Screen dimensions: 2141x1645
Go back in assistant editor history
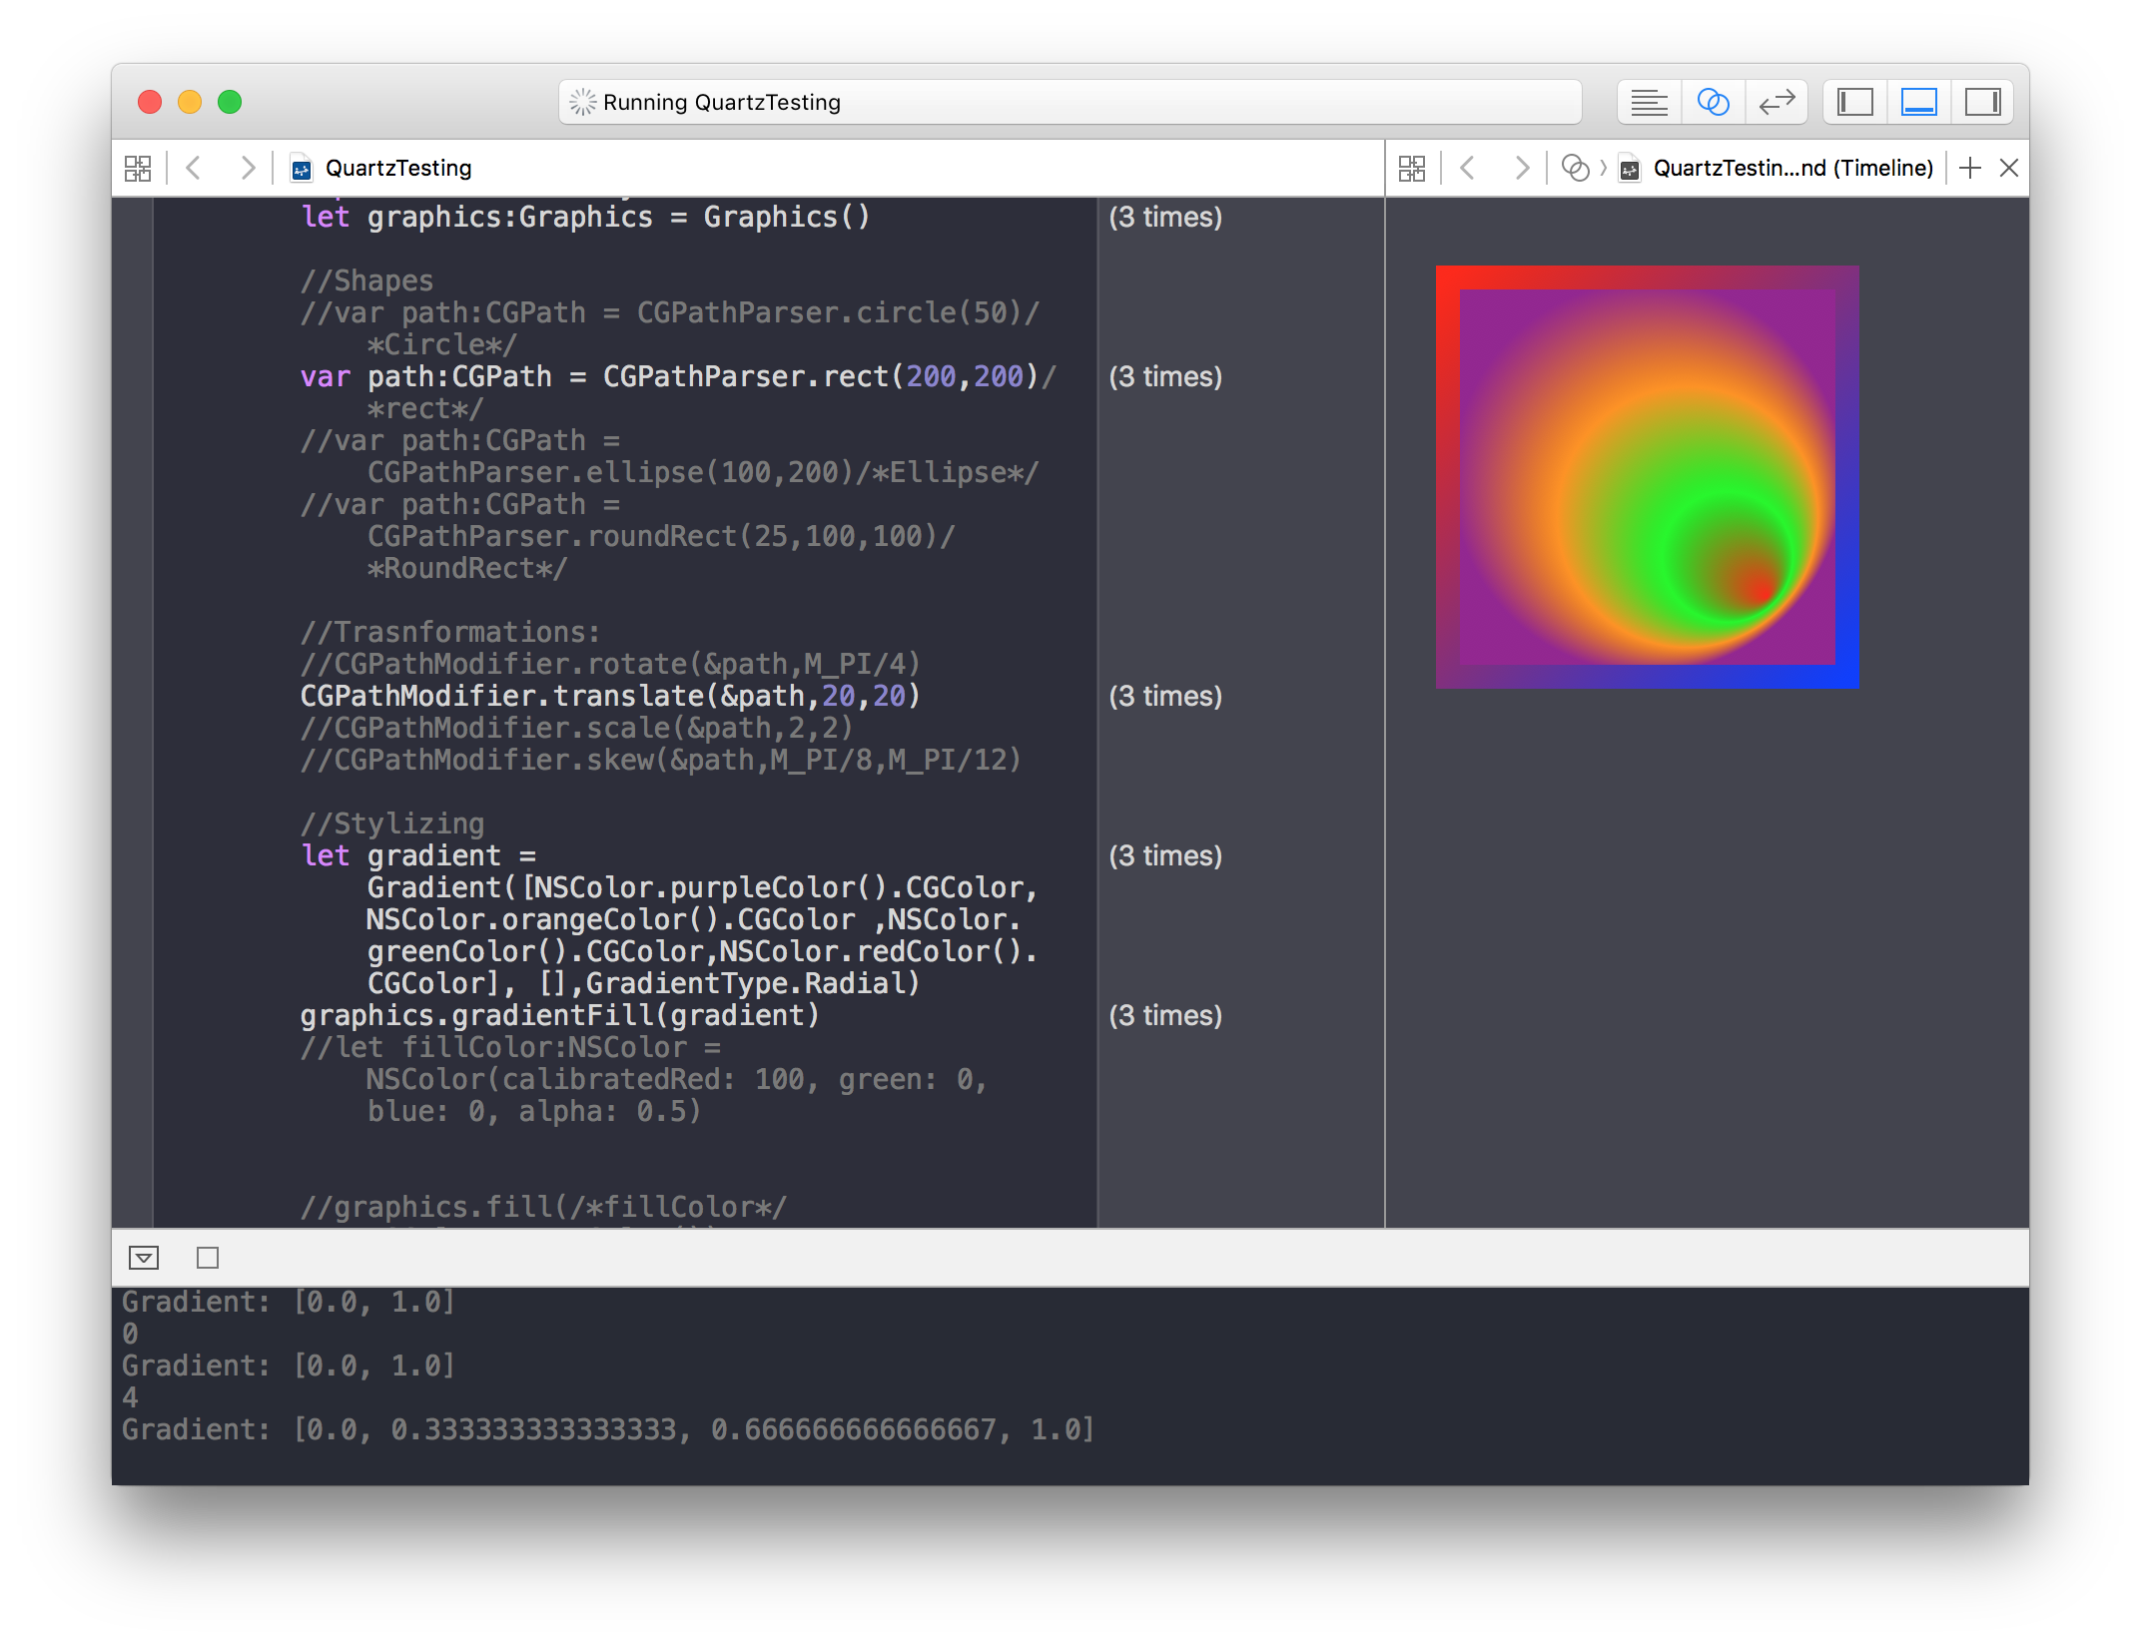click(x=1467, y=168)
